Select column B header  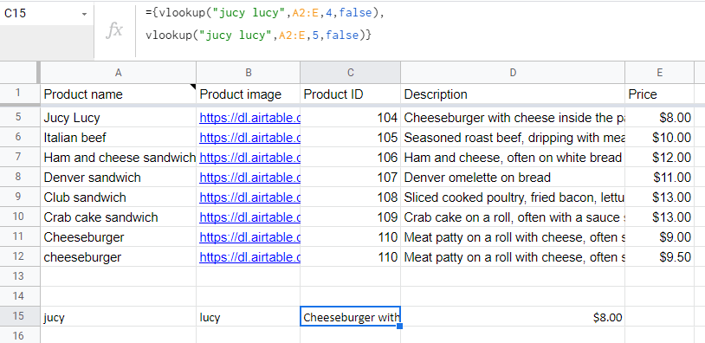(x=249, y=73)
